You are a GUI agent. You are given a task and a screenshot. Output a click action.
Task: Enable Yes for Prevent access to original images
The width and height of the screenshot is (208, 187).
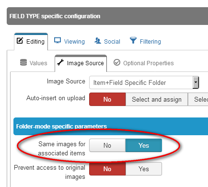[x=144, y=169]
